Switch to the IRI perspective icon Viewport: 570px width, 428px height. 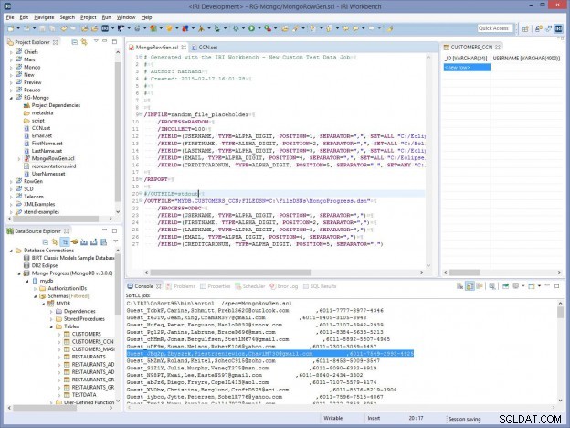tap(558, 28)
